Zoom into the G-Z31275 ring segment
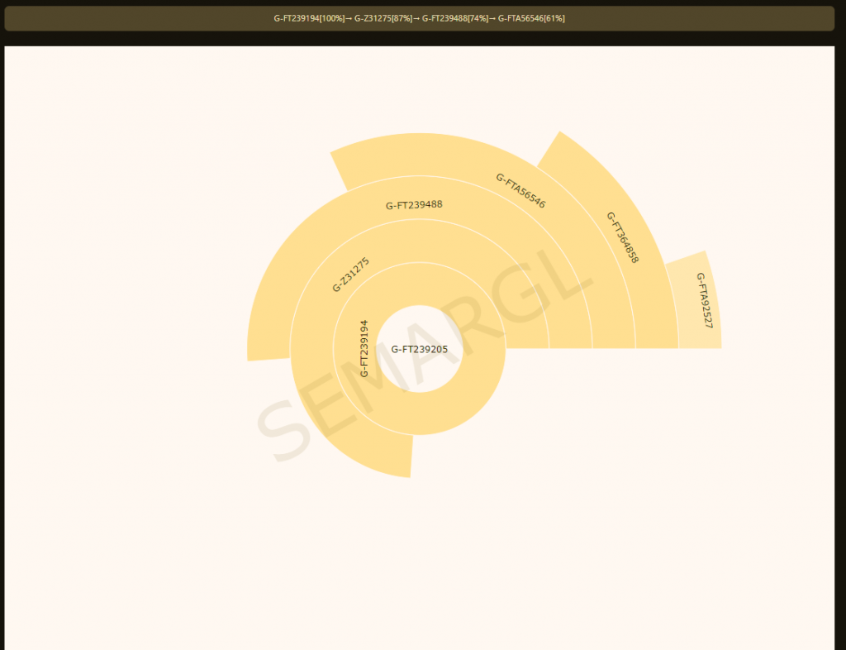846x650 pixels. point(350,275)
